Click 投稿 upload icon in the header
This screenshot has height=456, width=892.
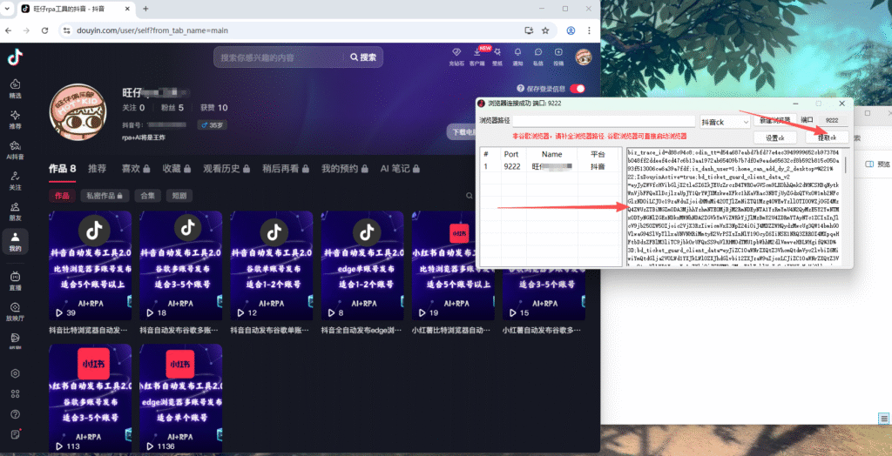coord(558,57)
